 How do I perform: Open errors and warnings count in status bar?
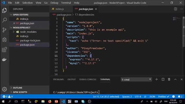point(8,96)
